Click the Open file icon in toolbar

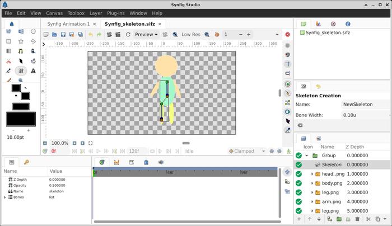pos(54,35)
